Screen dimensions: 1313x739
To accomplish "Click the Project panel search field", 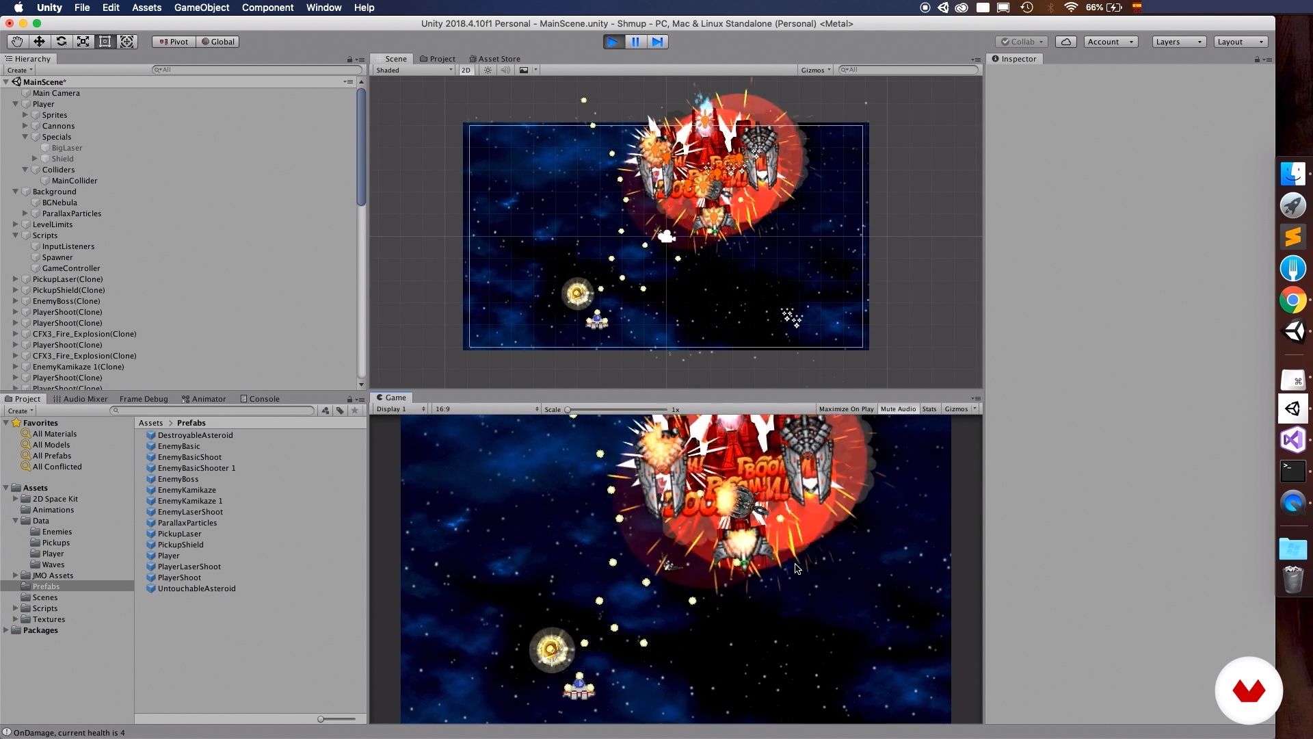I will pos(212,411).
